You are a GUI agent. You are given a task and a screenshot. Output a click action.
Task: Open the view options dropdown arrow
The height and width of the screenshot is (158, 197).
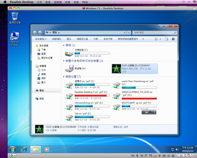tap(160, 39)
